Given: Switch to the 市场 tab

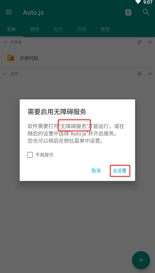Looking at the screenshot, I should (x=82, y=29).
